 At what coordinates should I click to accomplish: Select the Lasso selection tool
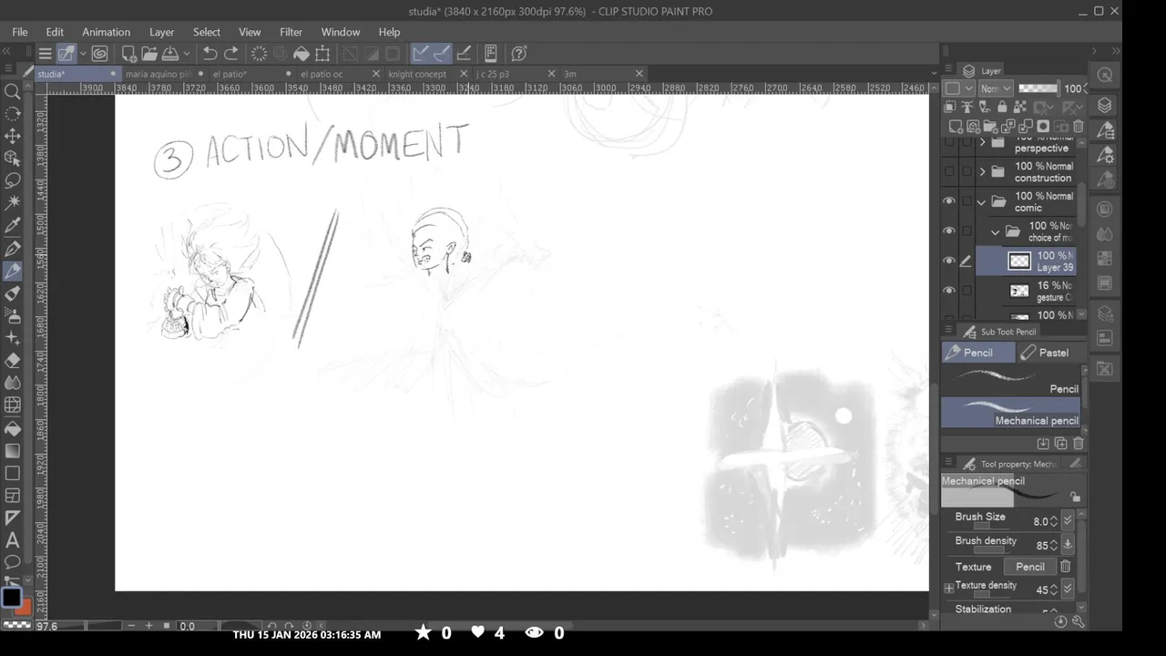point(13,180)
